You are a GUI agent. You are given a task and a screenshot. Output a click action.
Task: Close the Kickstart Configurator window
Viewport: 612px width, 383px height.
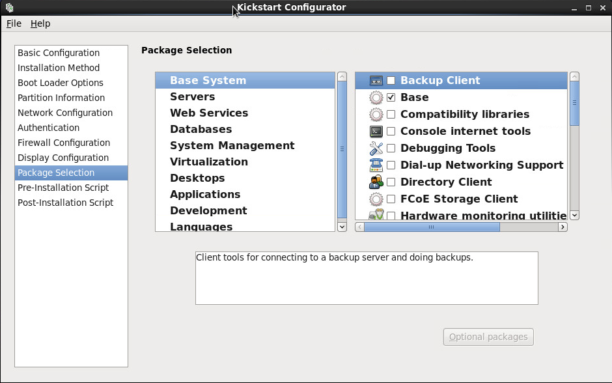603,8
